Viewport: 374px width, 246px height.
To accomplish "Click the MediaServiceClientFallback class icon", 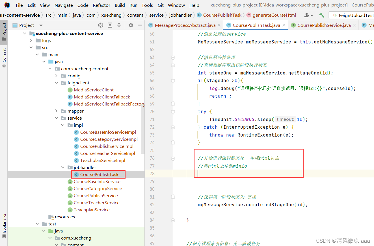I will point(70,97).
